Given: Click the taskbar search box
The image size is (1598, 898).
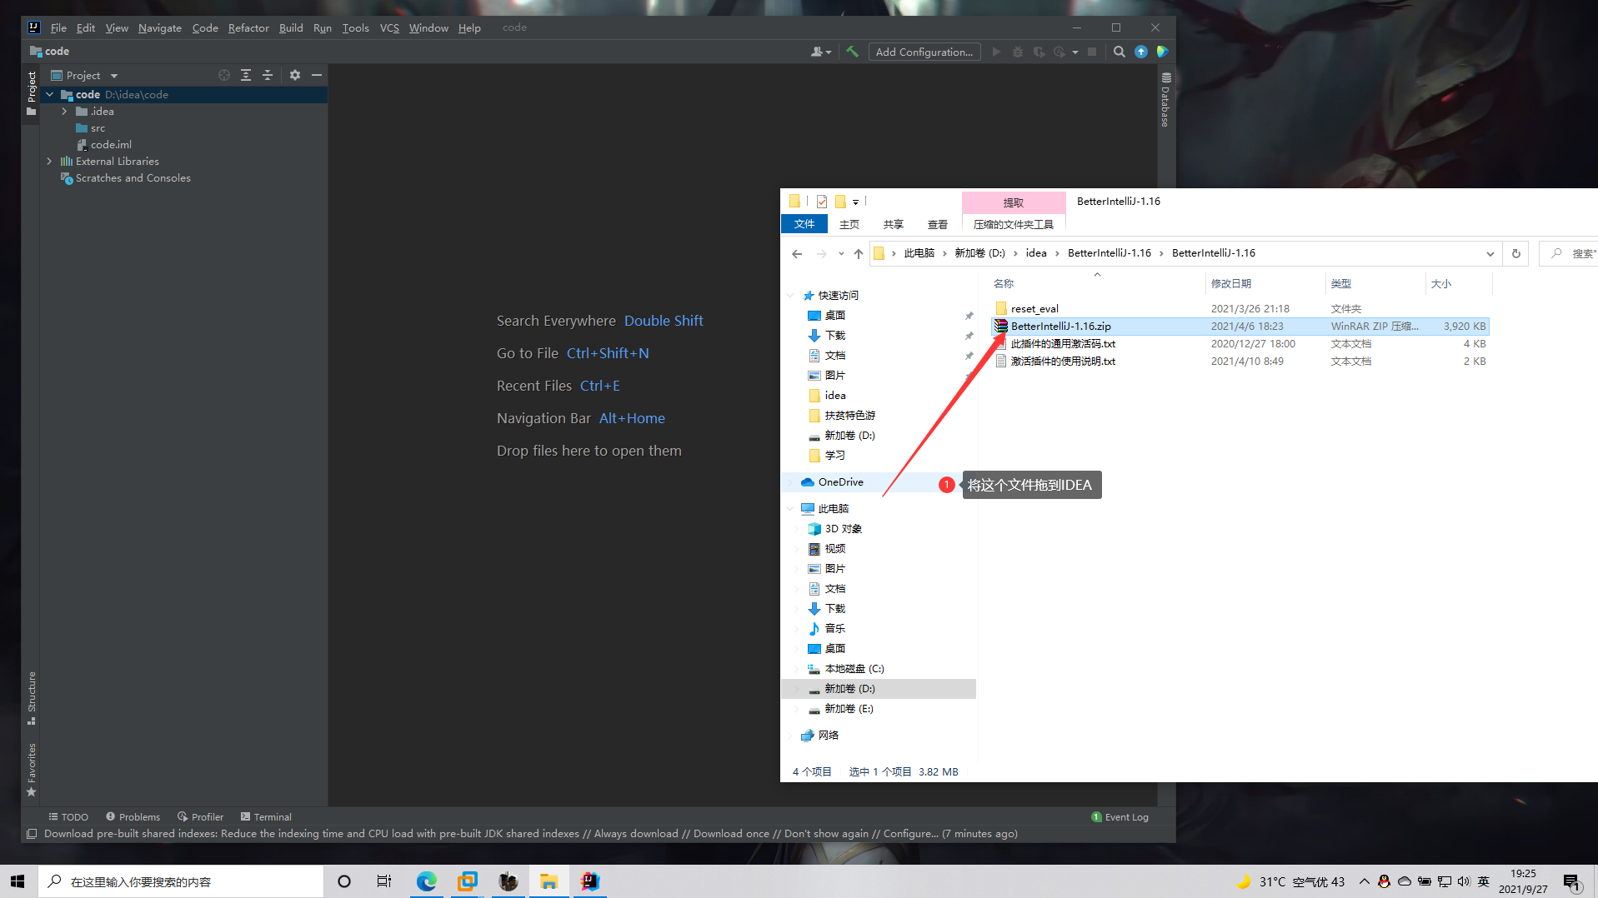Looking at the screenshot, I should (x=180, y=881).
